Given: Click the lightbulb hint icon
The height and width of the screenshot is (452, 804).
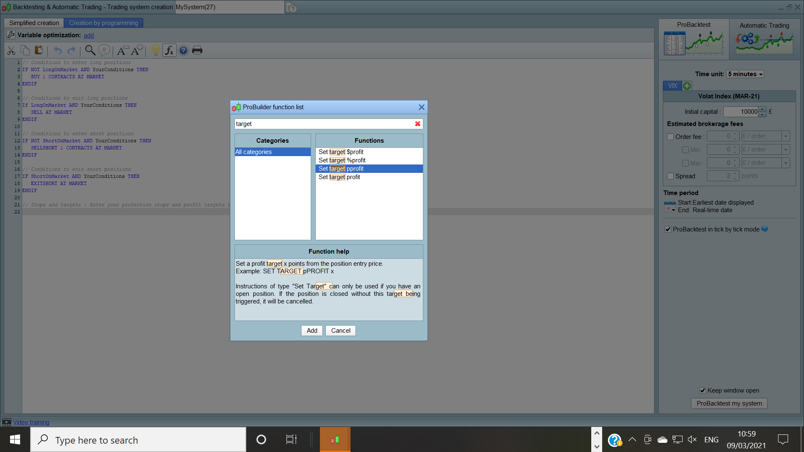Looking at the screenshot, I should (x=155, y=51).
